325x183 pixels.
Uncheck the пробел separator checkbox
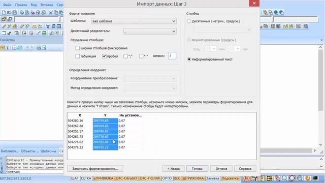pos(104,56)
